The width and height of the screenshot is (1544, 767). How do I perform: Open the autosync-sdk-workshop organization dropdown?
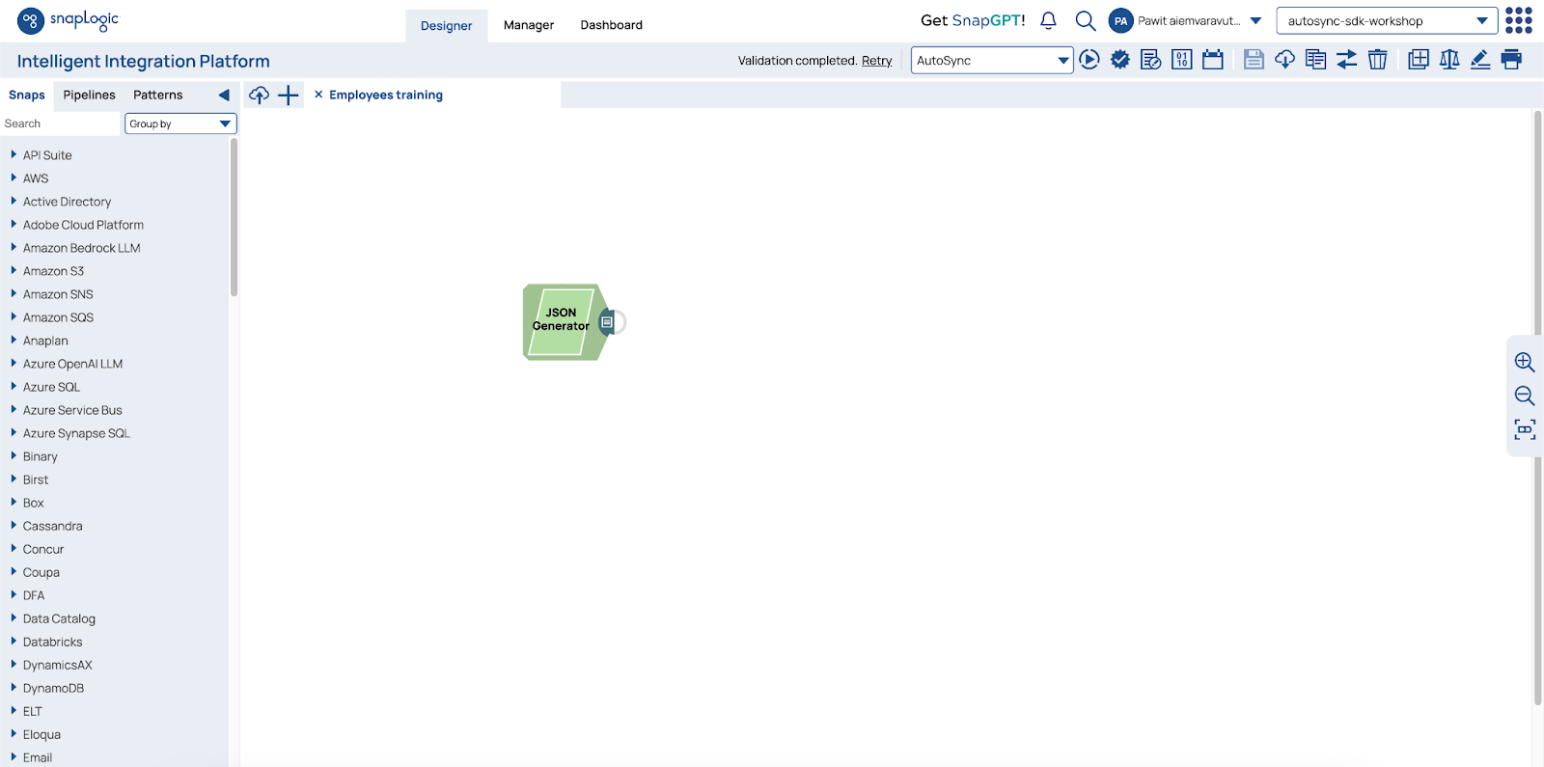pos(1386,20)
